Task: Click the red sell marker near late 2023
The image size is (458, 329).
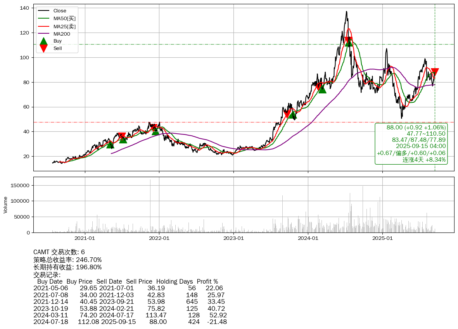Action: [x=287, y=114]
